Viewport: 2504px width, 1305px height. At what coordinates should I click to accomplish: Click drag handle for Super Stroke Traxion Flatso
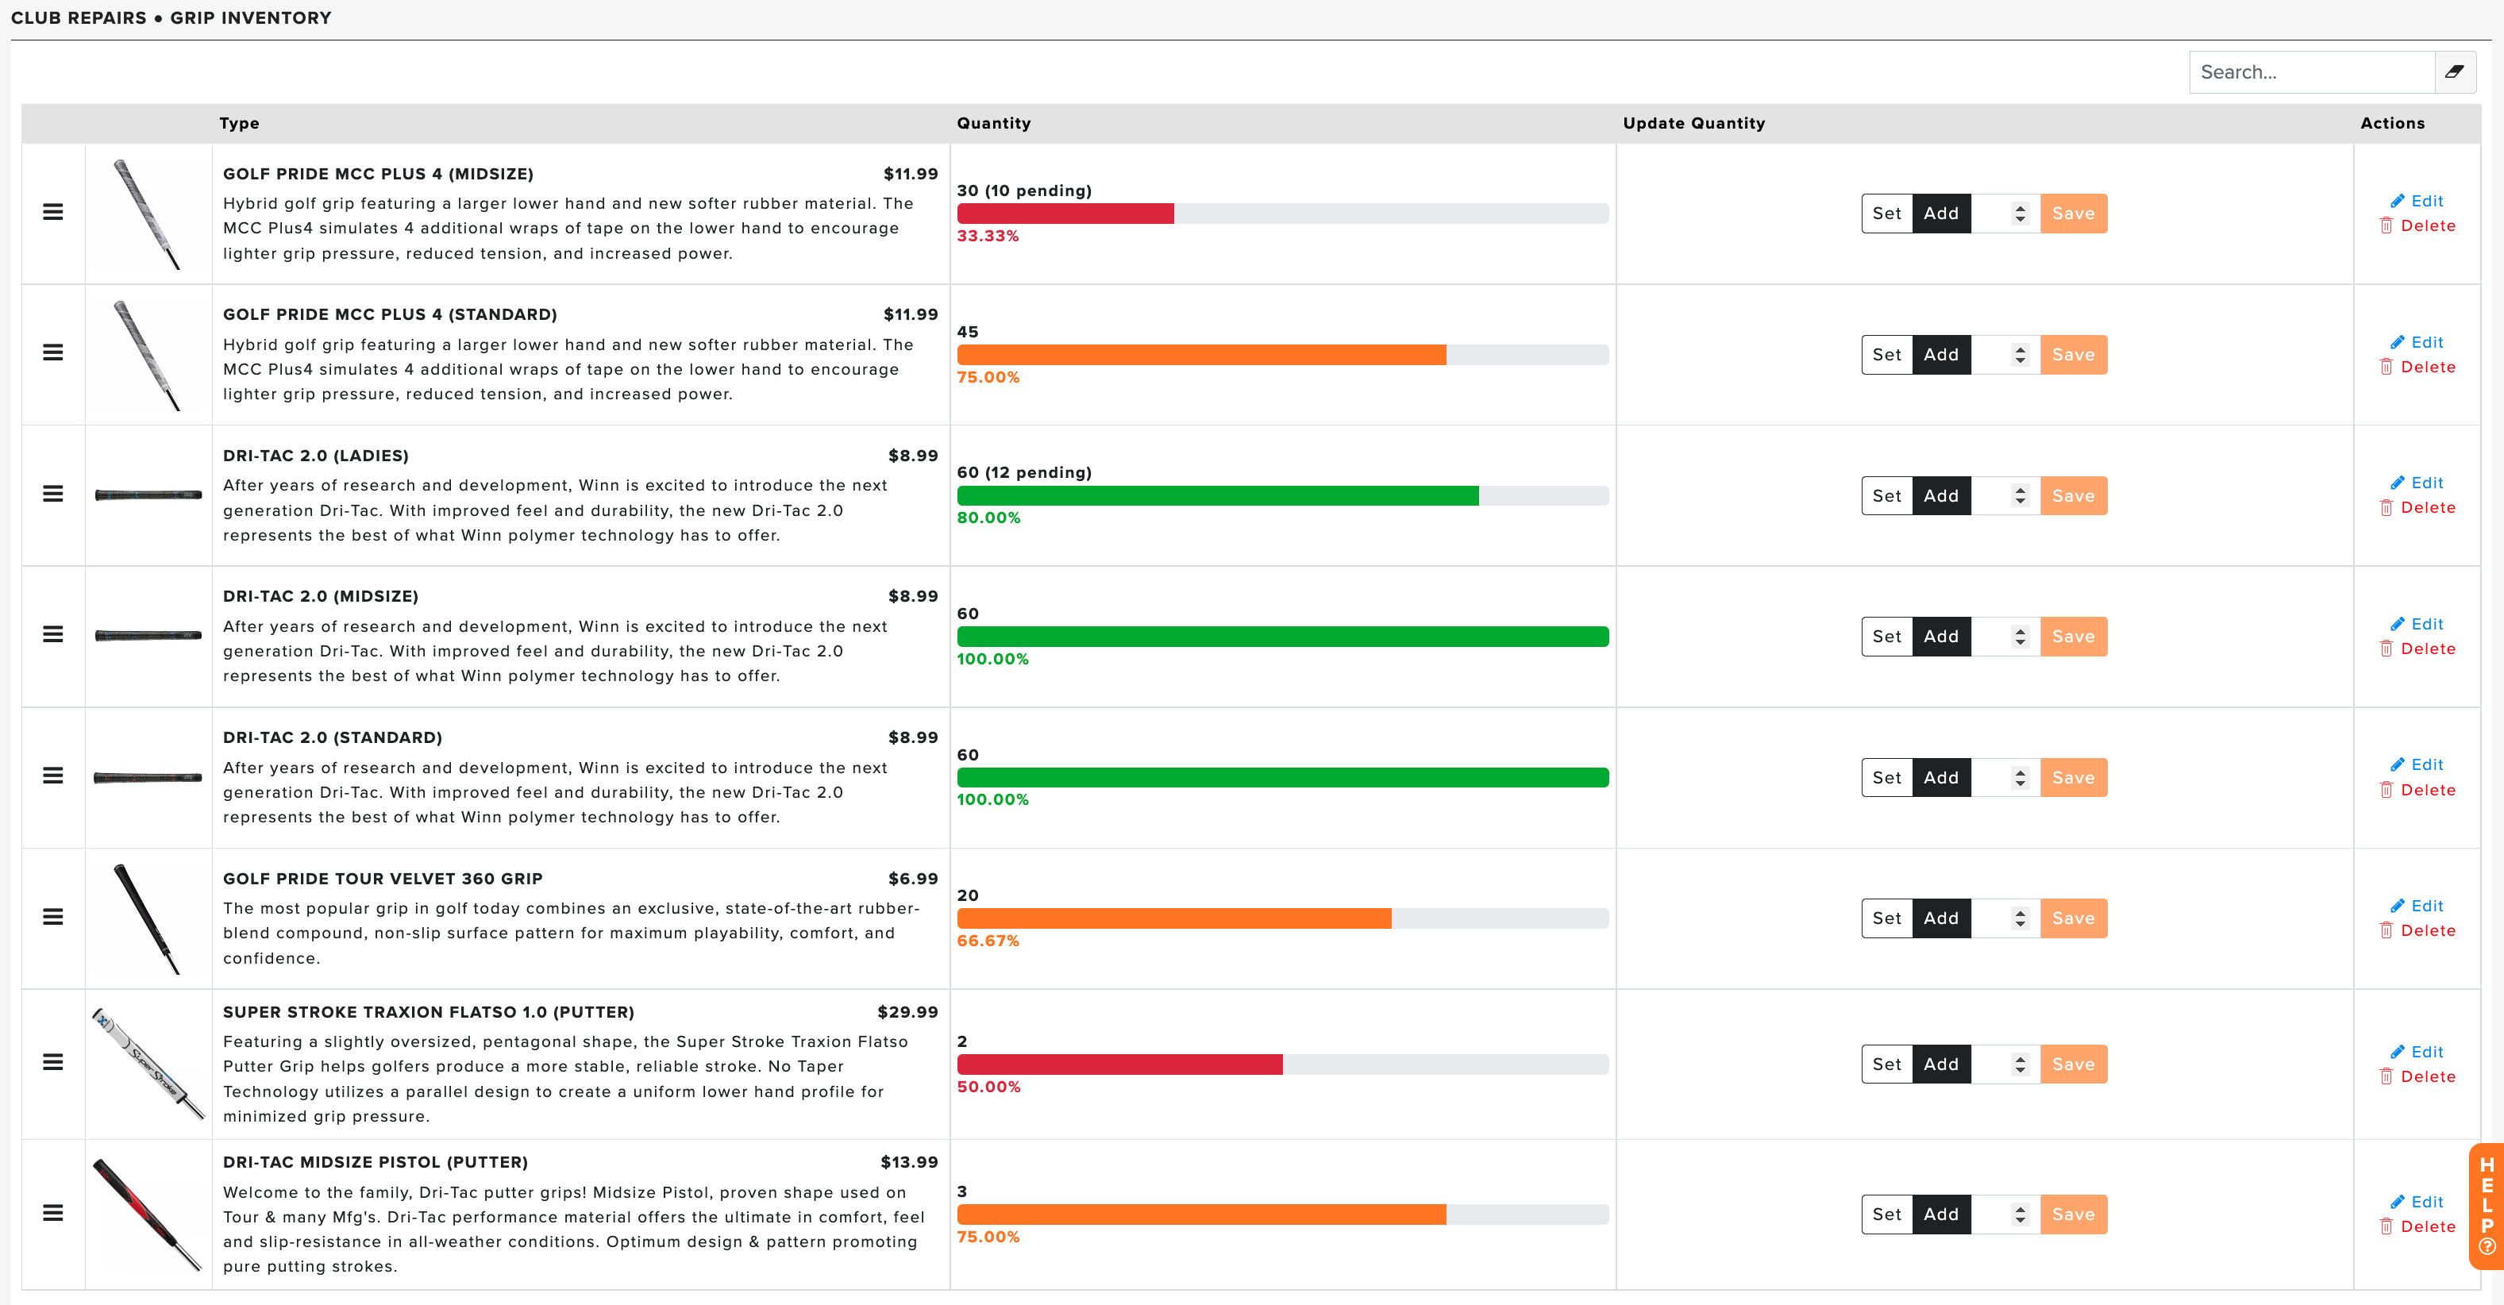tap(53, 1062)
